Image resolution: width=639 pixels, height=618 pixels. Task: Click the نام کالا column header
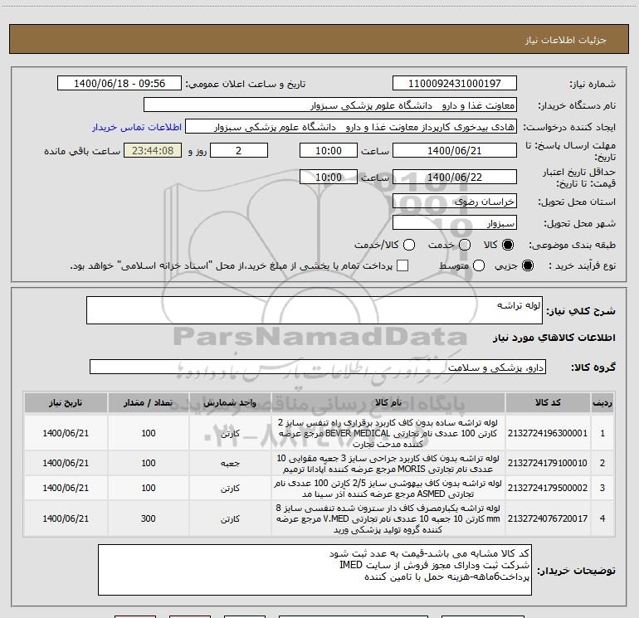tap(388, 403)
